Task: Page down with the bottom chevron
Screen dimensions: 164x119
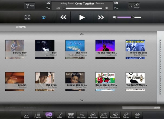Action: pyautogui.click(x=82, y=100)
